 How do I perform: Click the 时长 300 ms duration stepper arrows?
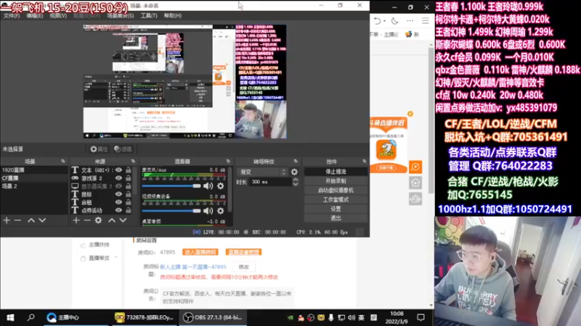(296, 182)
